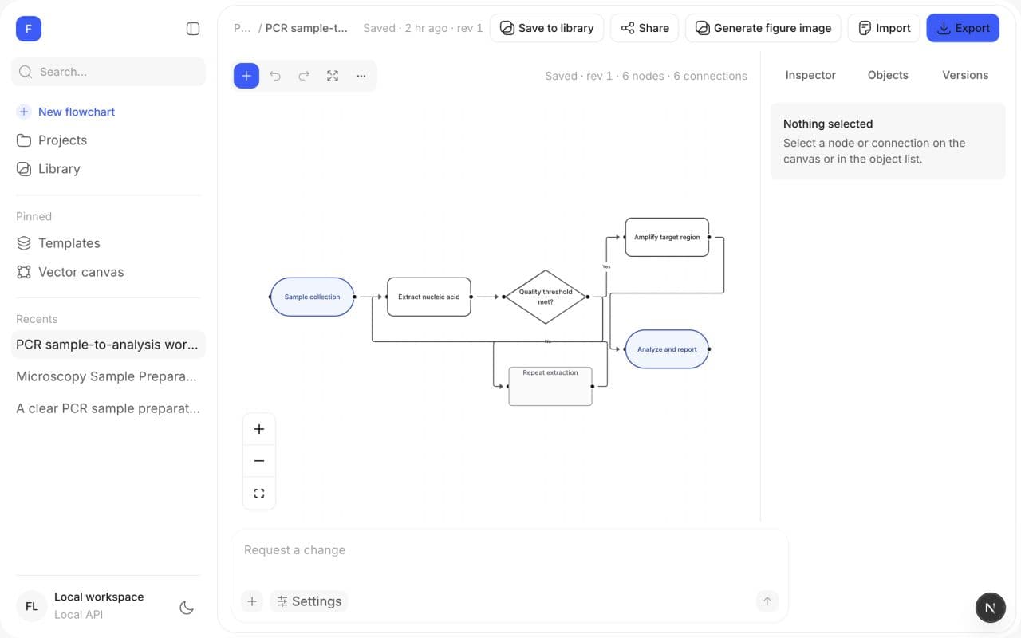Switch to the Objects tab
The height and width of the screenshot is (638, 1021).
tap(888, 75)
